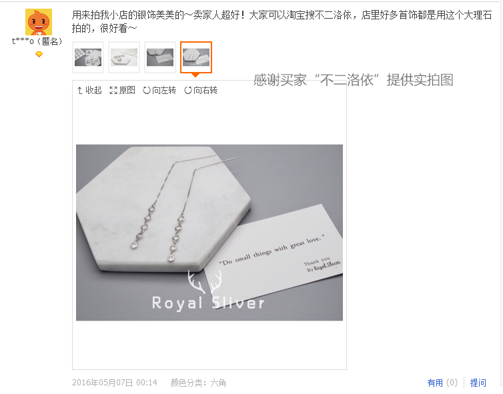This screenshot has height=394, width=503.
Task: Mark the review as useful via 有用
Action: (x=435, y=383)
